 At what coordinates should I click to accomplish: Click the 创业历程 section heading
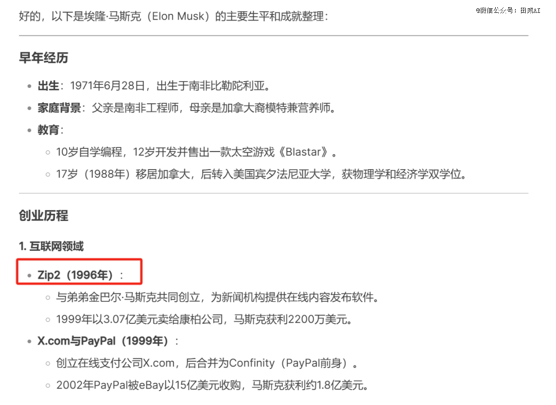point(43,215)
